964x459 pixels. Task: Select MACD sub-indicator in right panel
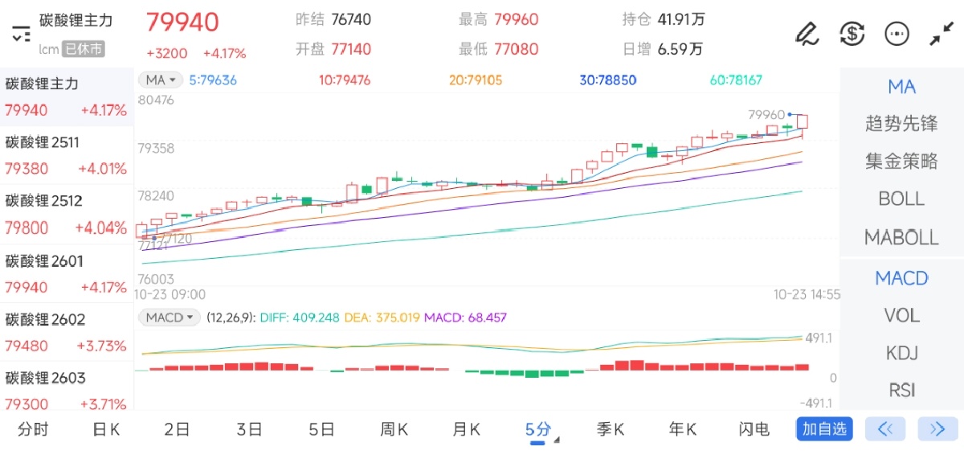click(901, 278)
